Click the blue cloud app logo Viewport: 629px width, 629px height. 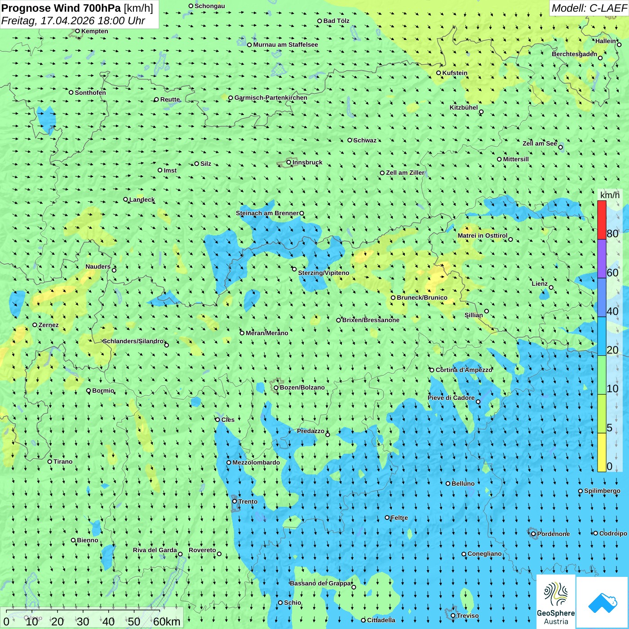(602, 602)
